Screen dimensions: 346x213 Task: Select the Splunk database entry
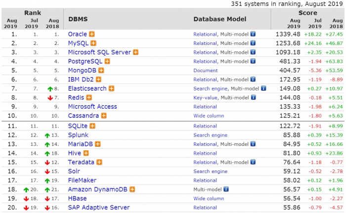pyautogui.click(x=78, y=135)
